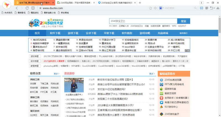
Task: Open the downloads icon in toolbar
Action: (x=218, y=8)
